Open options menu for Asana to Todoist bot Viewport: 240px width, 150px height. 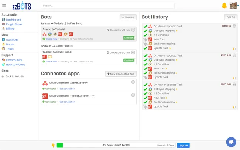point(133,30)
